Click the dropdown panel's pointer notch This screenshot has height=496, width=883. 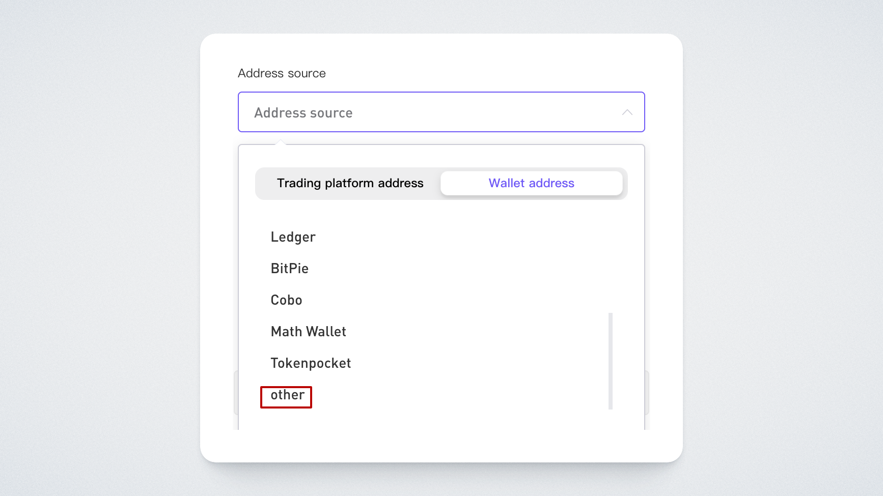(x=280, y=142)
